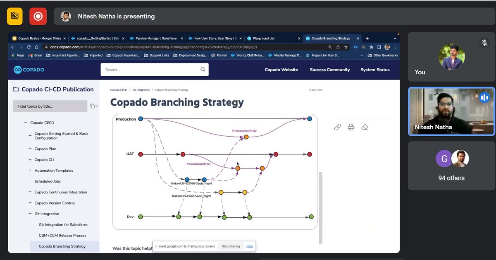Image resolution: width=496 pixels, height=260 pixels.
Task: Collapse the Git Integration node
Action: coord(30,214)
